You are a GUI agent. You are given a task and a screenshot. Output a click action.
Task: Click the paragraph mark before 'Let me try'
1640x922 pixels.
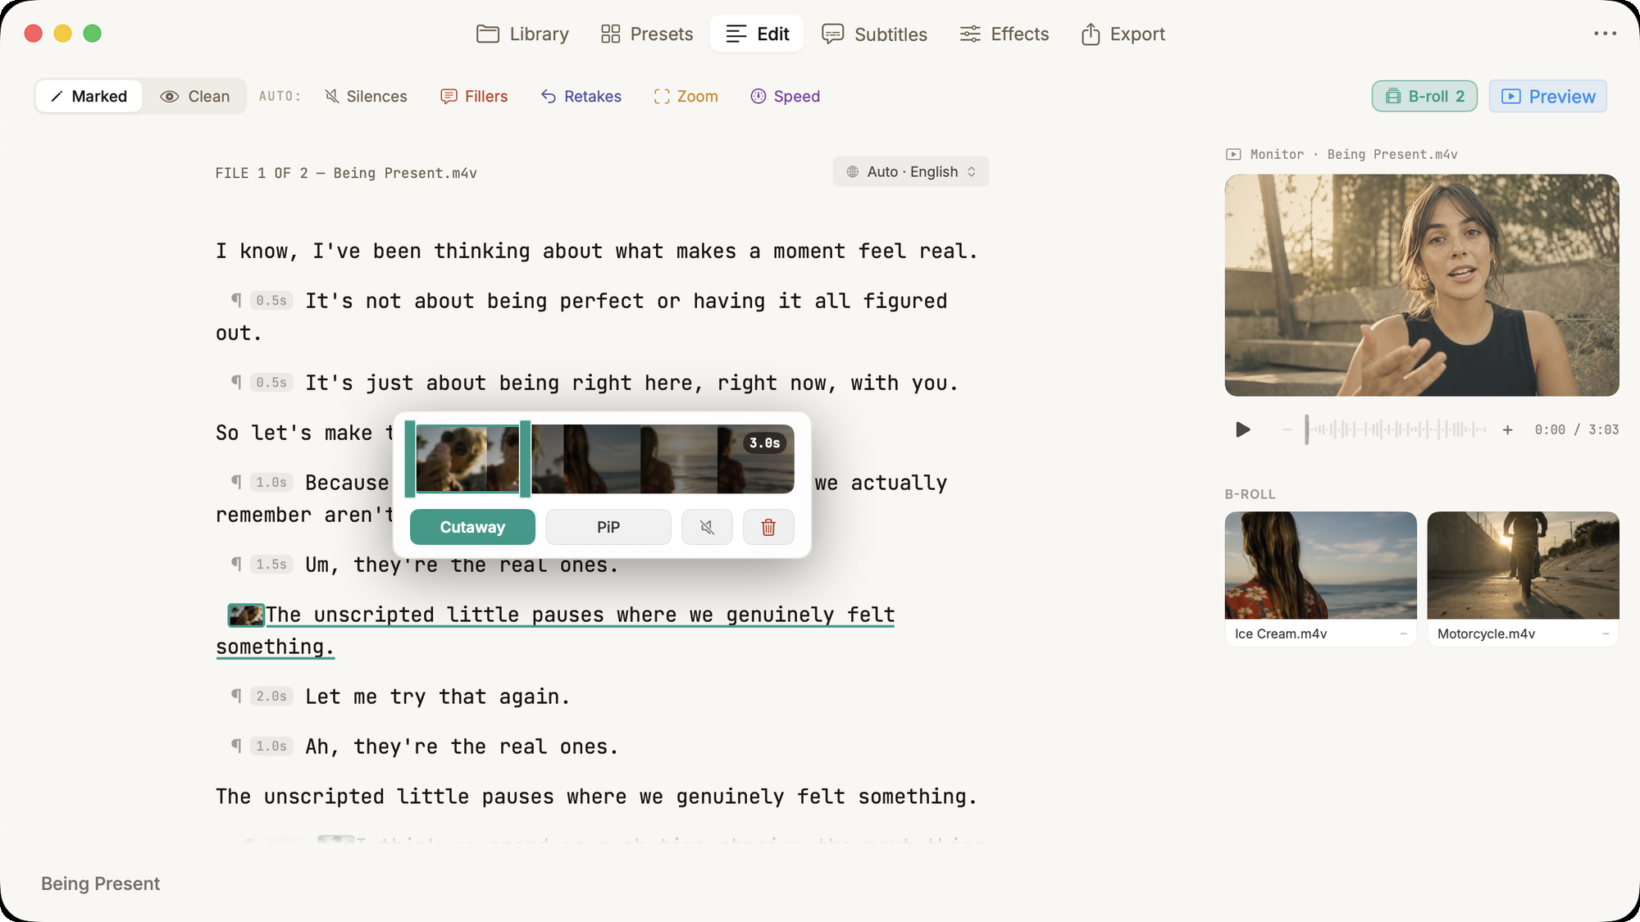tap(236, 696)
